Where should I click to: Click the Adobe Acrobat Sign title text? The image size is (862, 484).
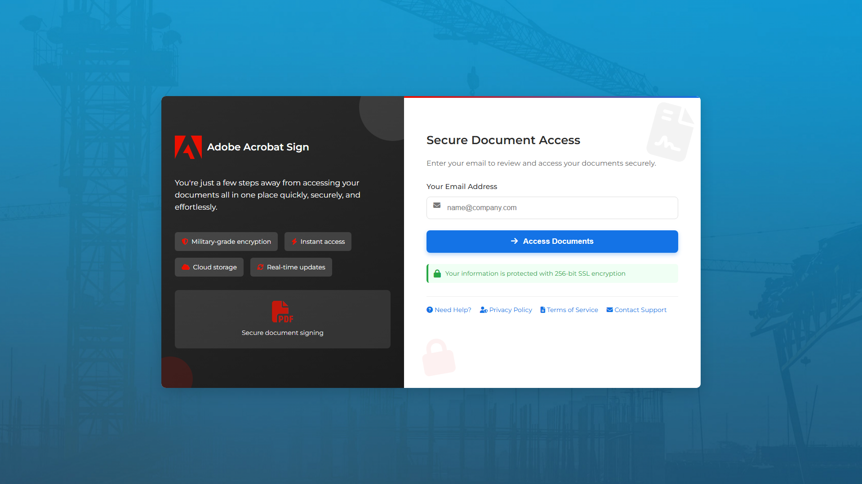[x=258, y=147]
